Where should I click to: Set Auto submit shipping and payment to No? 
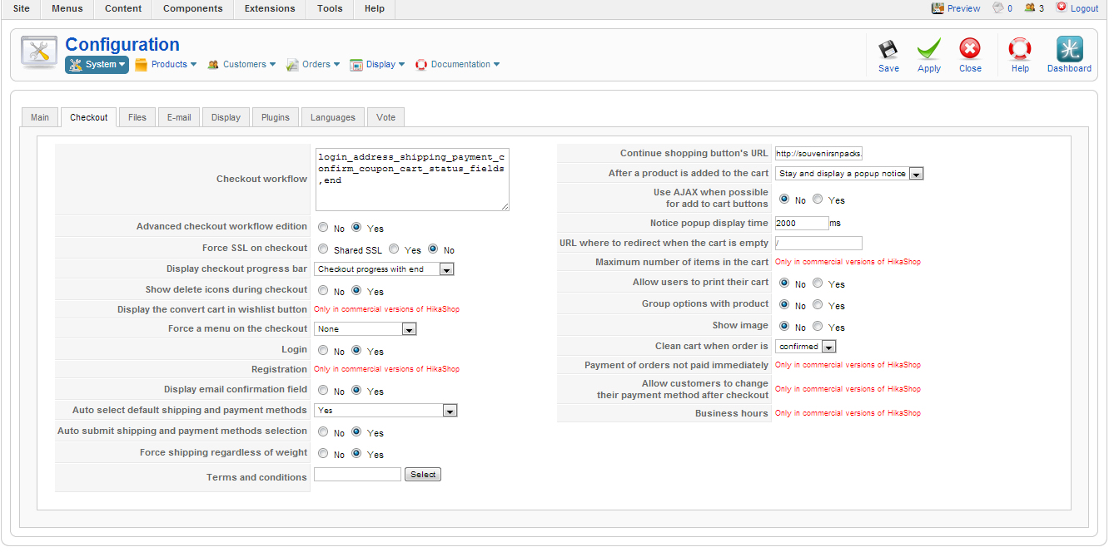pyautogui.click(x=323, y=431)
